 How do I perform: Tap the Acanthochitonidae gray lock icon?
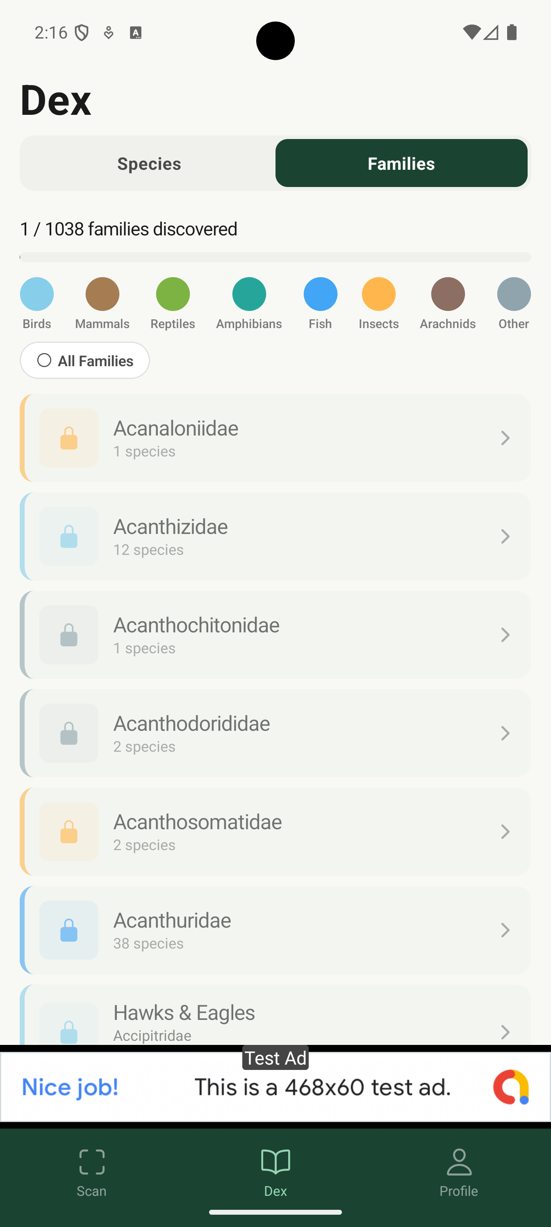[69, 634]
